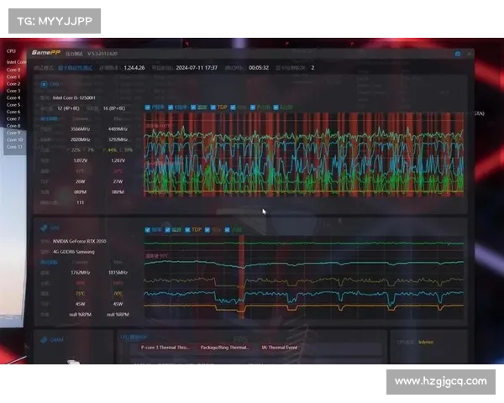
Task: Toggle the first checkbox above GPU chart
Action: (149, 229)
